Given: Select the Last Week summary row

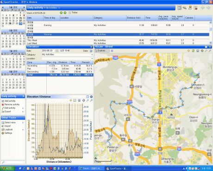Looking at the screenshot, I should [118, 43].
